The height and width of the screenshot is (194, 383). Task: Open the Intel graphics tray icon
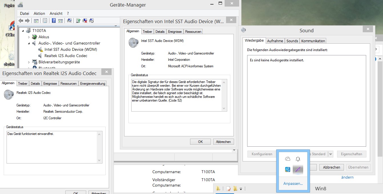tap(288, 169)
